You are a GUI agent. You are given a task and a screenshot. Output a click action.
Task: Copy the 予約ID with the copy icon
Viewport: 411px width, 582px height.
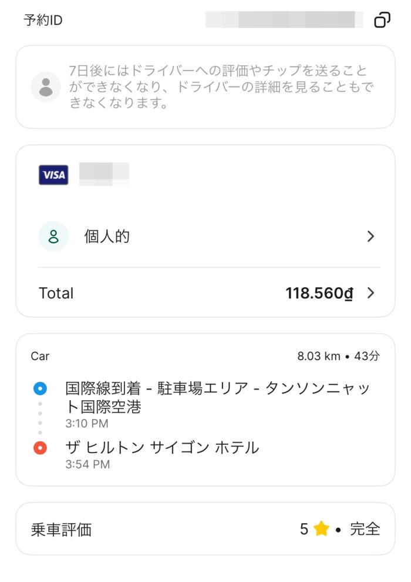pos(382,19)
